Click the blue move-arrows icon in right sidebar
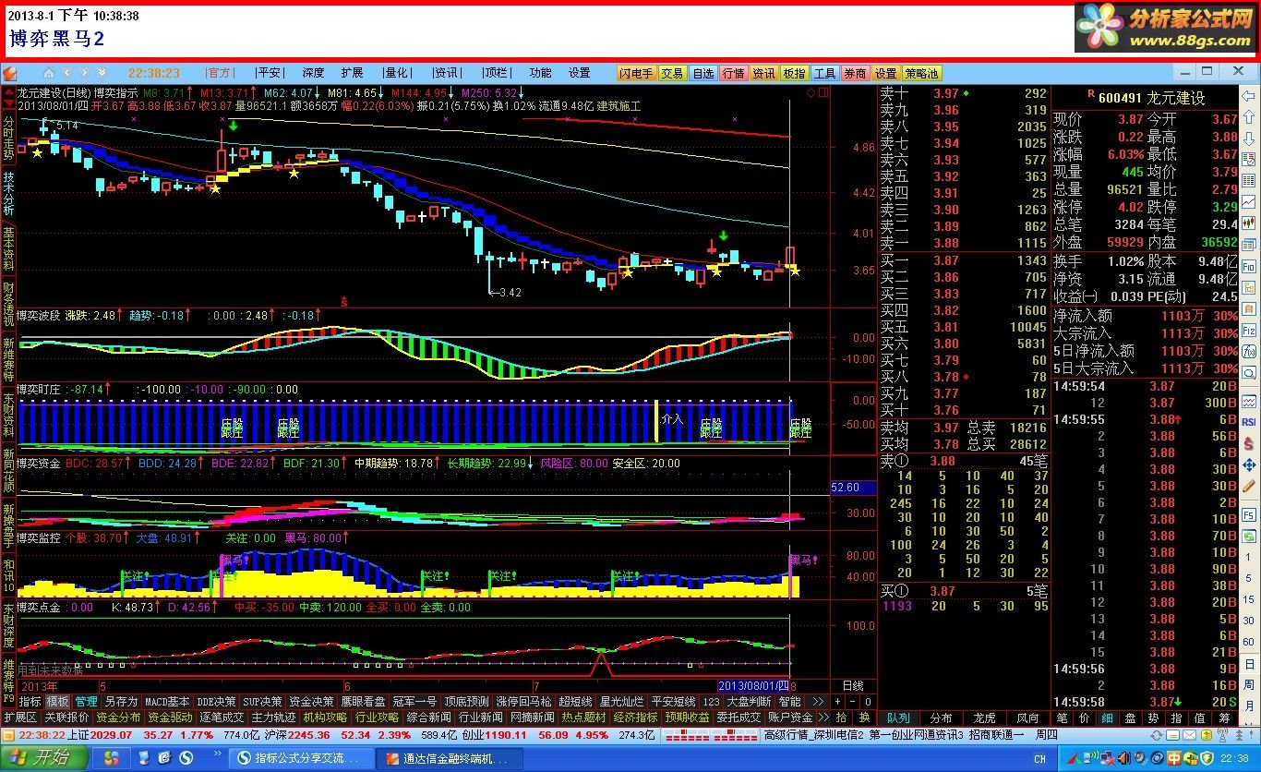Viewport: 1261px width, 772px height. coord(1249,464)
